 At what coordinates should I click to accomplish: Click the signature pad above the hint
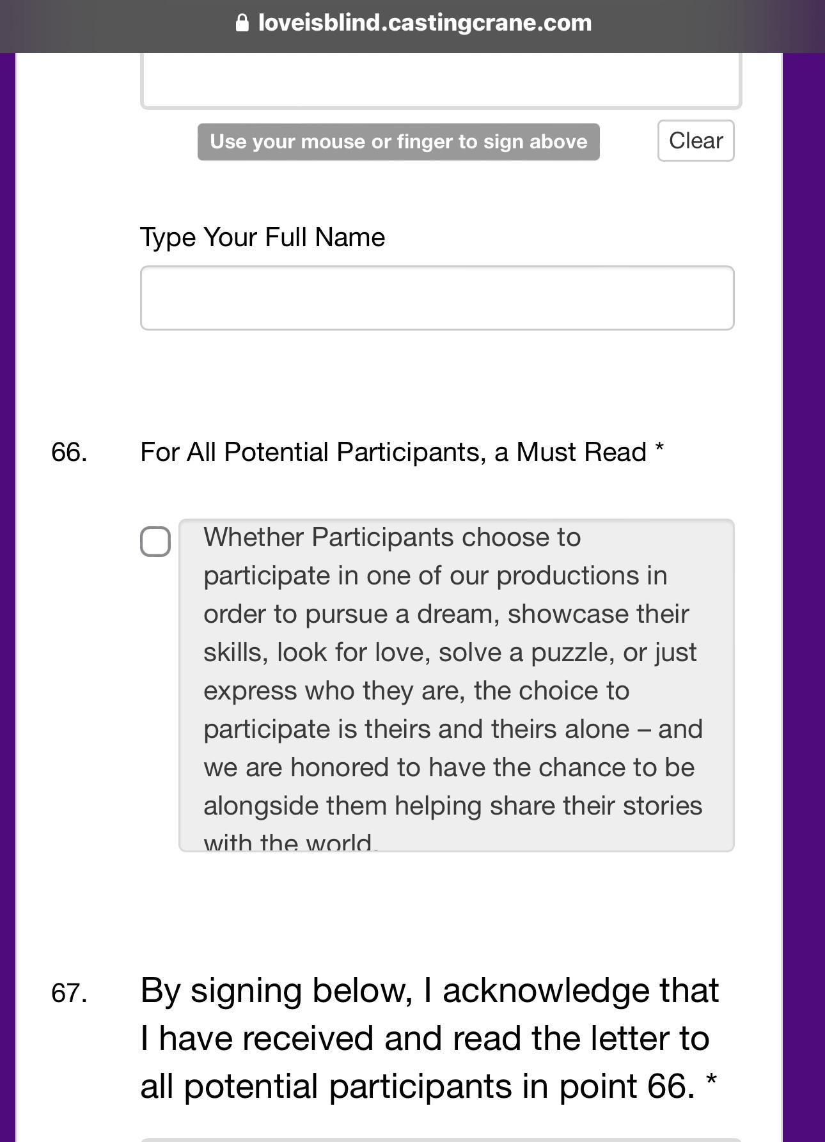(441, 81)
